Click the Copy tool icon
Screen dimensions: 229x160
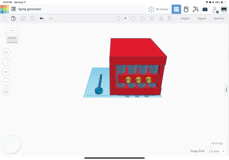tap(5, 18)
